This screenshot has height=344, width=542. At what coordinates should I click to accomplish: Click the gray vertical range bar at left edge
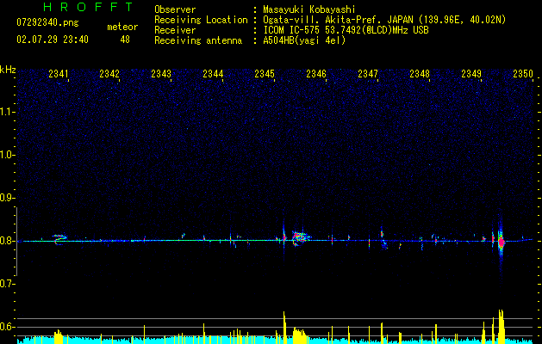(17, 242)
